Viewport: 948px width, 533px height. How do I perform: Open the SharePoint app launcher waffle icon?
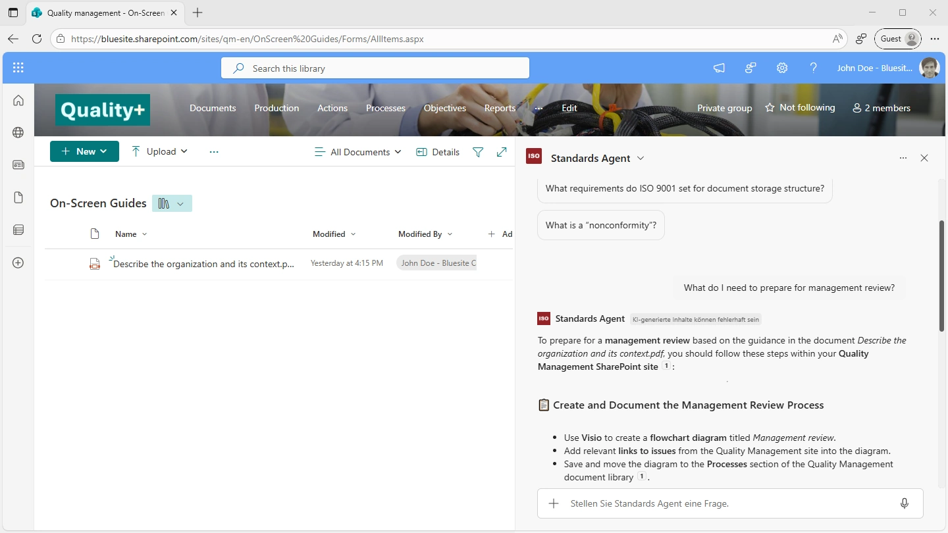(18, 68)
